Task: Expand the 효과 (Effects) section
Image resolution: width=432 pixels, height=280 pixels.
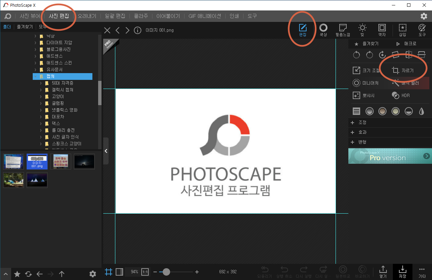Action: point(390,132)
